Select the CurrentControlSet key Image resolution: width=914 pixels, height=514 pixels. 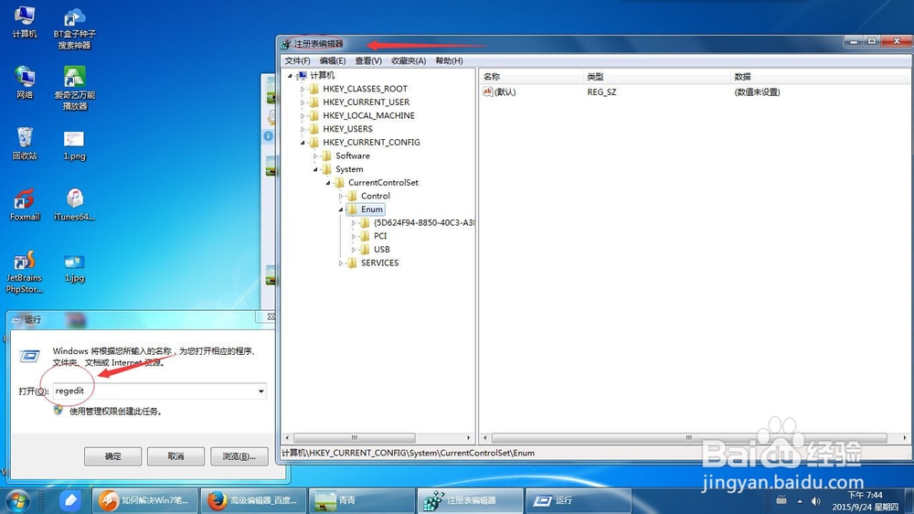pyautogui.click(x=383, y=183)
